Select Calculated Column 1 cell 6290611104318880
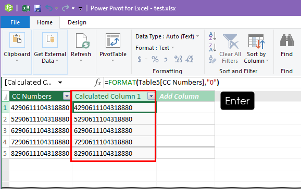 pyautogui.click(x=114, y=131)
